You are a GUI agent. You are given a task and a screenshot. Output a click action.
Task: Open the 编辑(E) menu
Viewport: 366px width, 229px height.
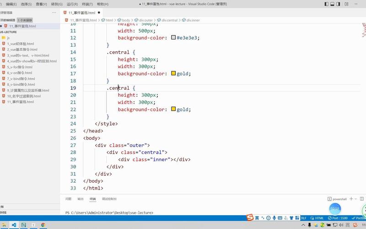coord(11,4)
